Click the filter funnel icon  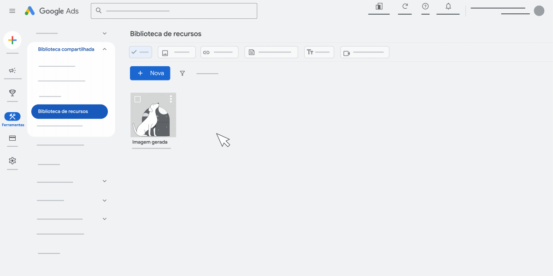pyautogui.click(x=182, y=73)
